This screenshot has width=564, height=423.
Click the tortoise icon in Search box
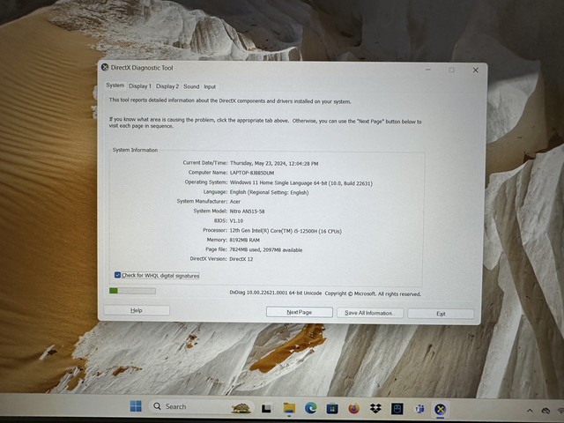241,408
